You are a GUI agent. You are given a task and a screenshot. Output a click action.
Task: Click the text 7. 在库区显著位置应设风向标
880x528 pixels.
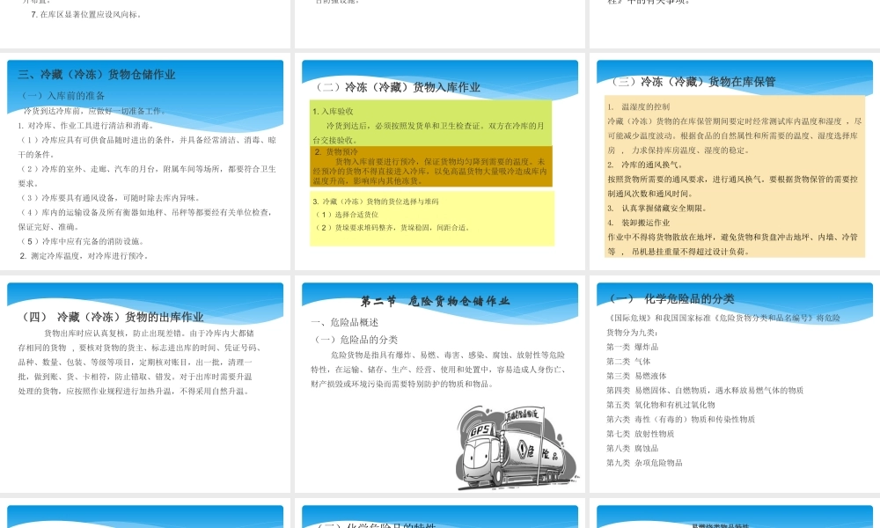(x=85, y=13)
